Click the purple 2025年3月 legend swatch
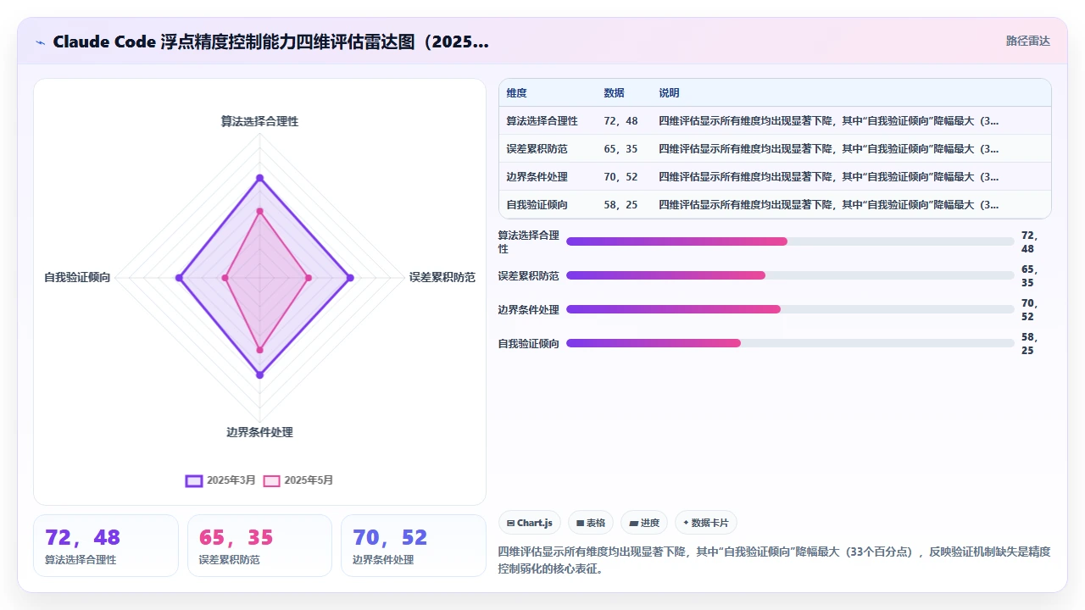 click(x=194, y=480)
